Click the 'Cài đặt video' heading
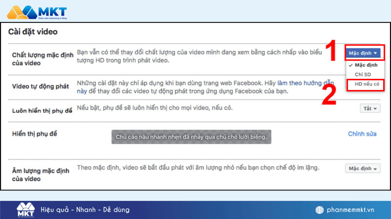391x219 pixels. [x=33, y=32]
